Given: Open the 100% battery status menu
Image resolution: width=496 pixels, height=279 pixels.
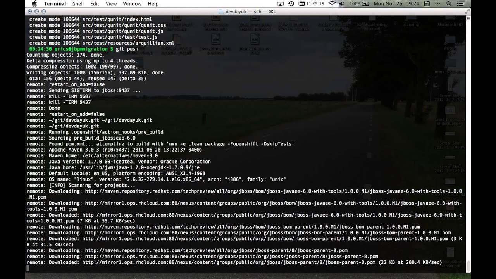Looking at the screenshot, I should tap(359, 4).
